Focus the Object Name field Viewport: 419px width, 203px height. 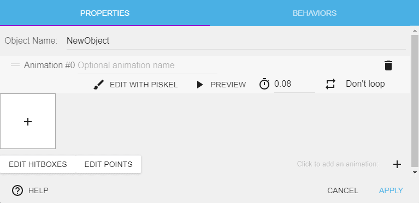pyautogui.click(x=236, y=41)
